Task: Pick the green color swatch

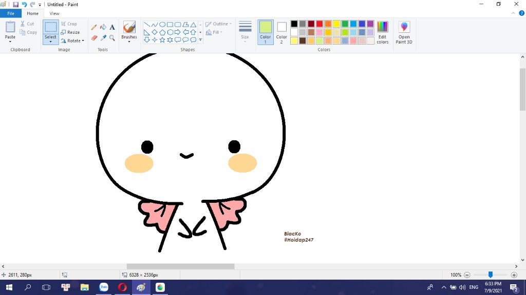Action: coord(345,24)
